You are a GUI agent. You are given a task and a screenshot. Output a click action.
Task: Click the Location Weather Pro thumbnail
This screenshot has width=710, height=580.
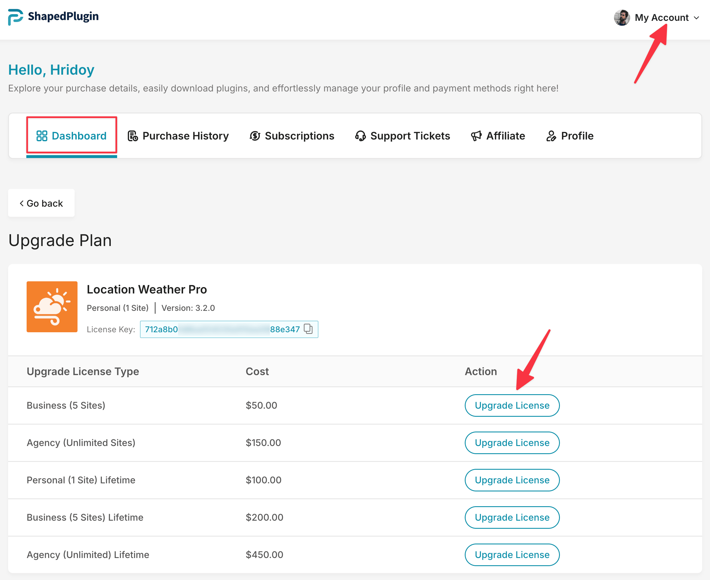click(52, 307)
